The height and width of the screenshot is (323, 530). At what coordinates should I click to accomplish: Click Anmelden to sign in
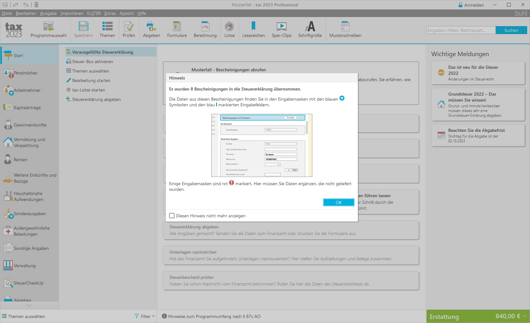coord(471,5)
